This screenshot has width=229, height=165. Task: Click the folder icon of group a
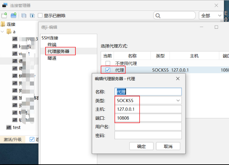9,31
